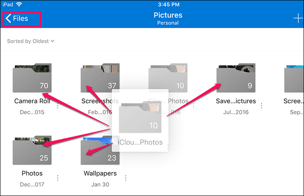Open more options for Photos folder
This screenshot has width=304, height=196.
[58, 178]
